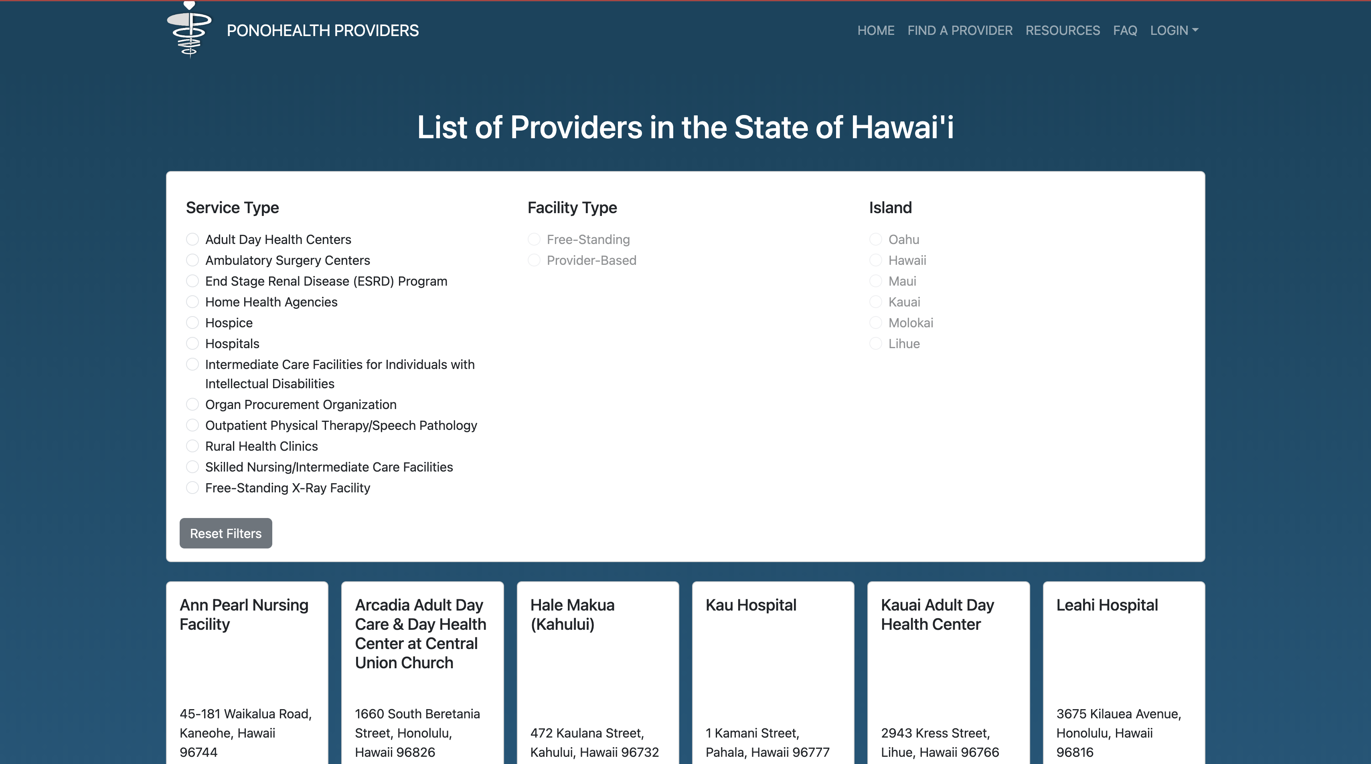
Task: Open the Ann Pearl Nursing Facility card
Action: pos(247,673)
